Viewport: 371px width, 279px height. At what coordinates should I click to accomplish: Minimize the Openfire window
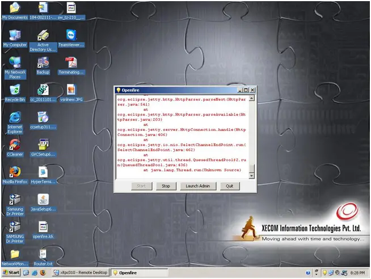240,90
